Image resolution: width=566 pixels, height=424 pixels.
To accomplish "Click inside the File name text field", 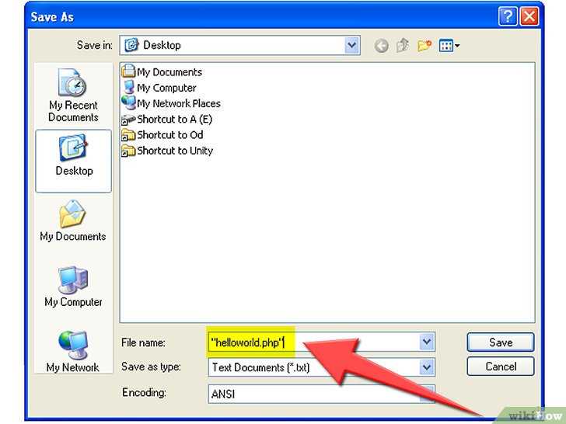I will click(313, 342).
